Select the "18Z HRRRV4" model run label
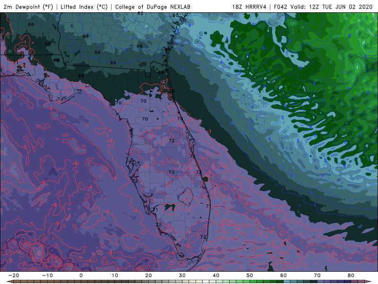 pyautogui.click(x=249, y=7)
